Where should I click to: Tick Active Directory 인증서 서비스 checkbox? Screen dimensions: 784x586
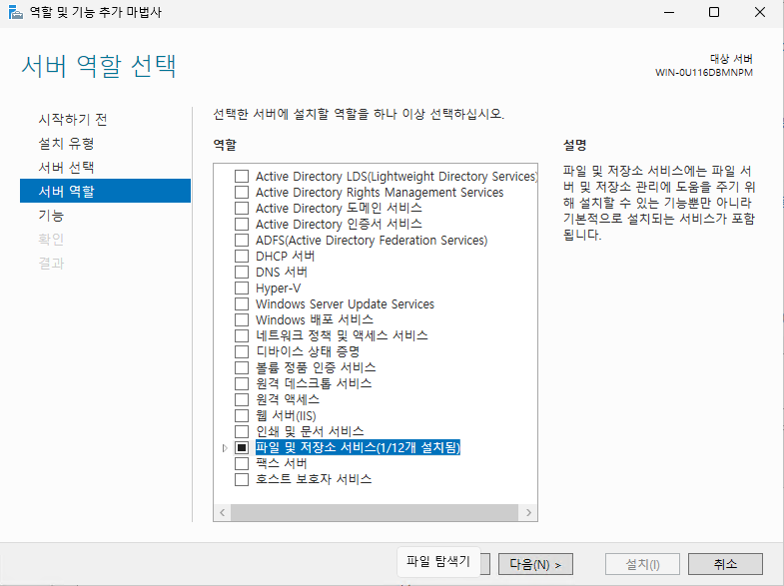pyautogui.click(x=242, y=225)
